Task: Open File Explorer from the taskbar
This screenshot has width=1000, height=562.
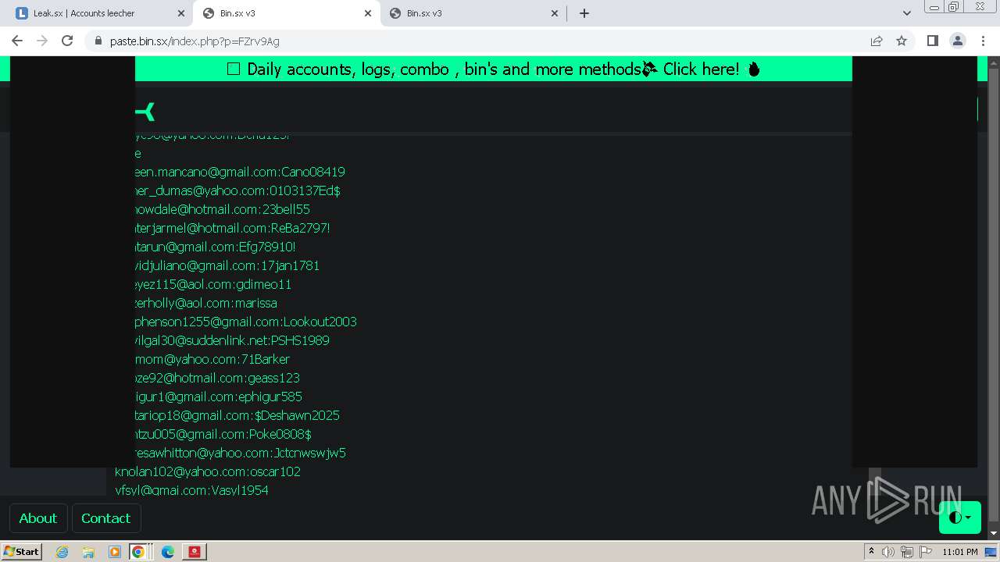Action: click(x=88, y=552)
